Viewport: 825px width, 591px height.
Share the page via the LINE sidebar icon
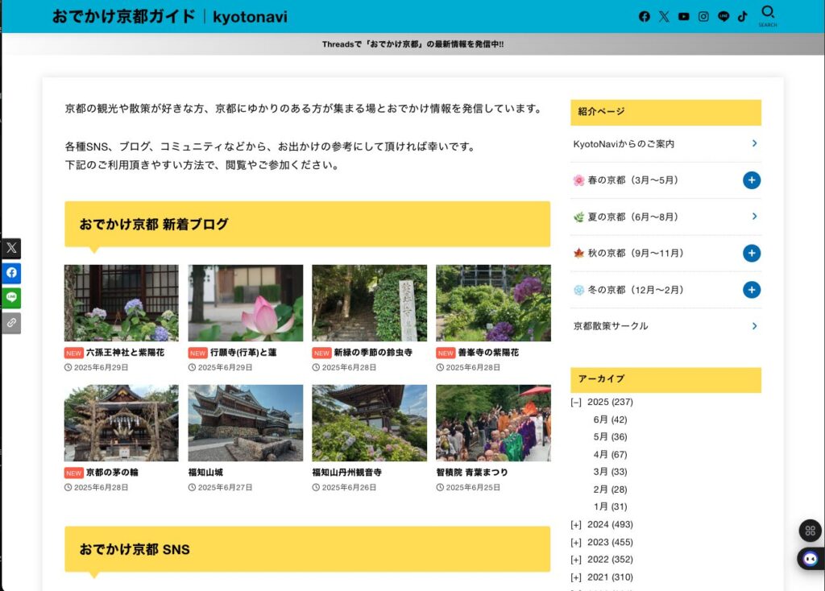pyautogui.click(x=11, y=298)
